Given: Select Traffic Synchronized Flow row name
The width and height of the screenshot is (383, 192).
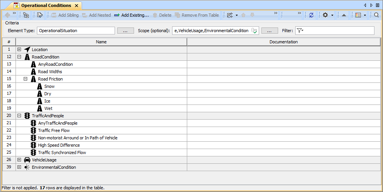Looking at the screenshot, I should click(x=62, y=153).
